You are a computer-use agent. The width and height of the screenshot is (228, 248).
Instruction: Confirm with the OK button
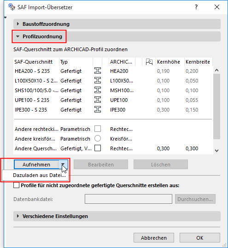[x=200, y=238]
